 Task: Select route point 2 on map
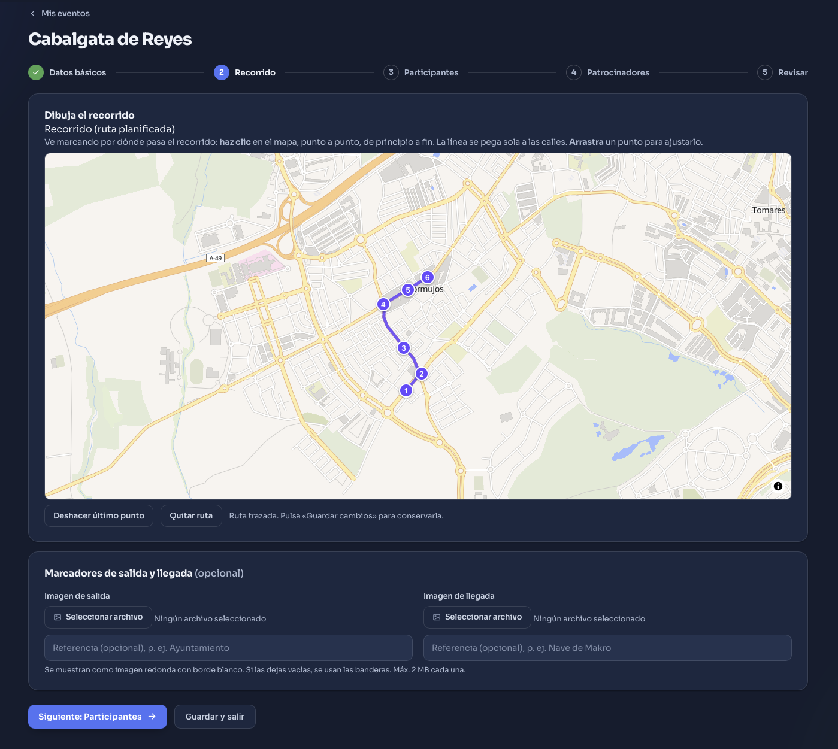422,374
